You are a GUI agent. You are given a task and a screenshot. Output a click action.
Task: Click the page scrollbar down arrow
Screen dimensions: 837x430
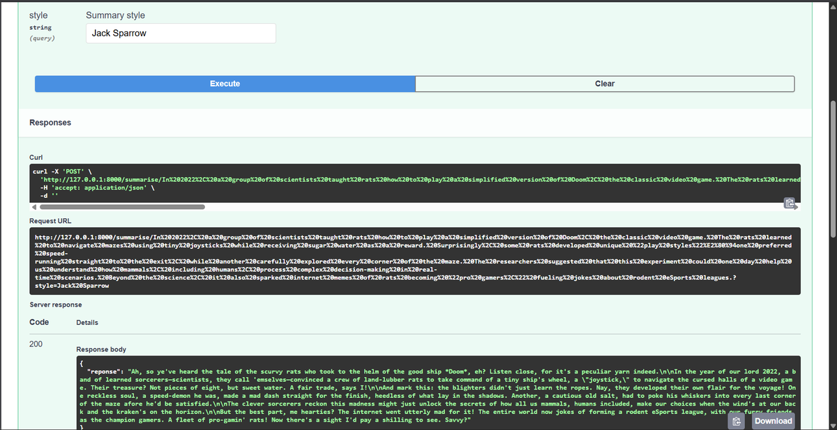[831, 425]
